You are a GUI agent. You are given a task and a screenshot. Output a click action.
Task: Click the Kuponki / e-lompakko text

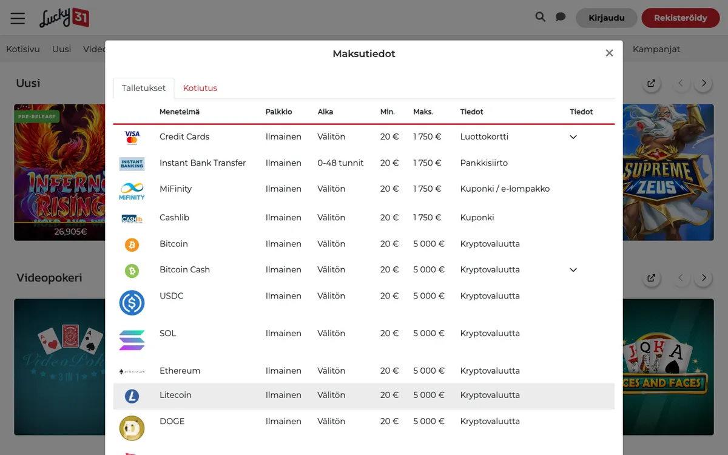505,189
